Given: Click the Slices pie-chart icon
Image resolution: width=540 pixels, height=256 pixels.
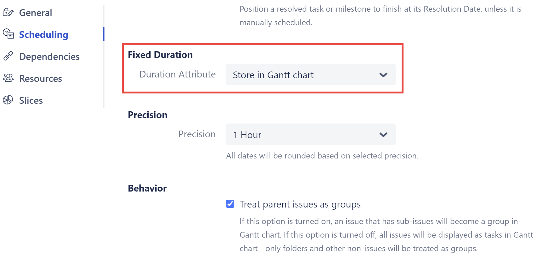Looking at the screenshot, I should tap(8, 100).
